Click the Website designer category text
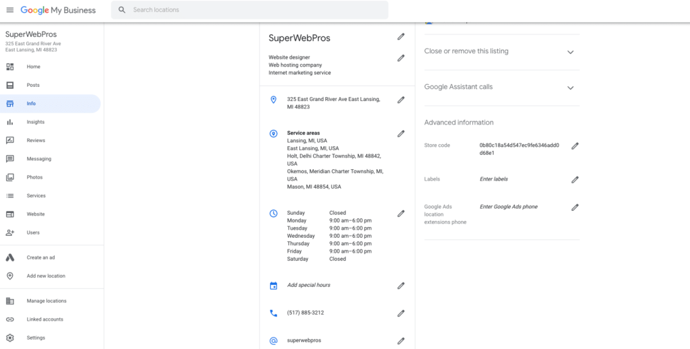Image resolution: width=690 pixels, height=349 pixels. (289, 57)
